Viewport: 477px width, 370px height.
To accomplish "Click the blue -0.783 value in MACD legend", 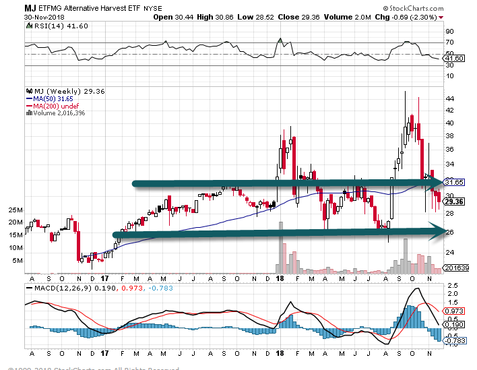I will 160,288.
